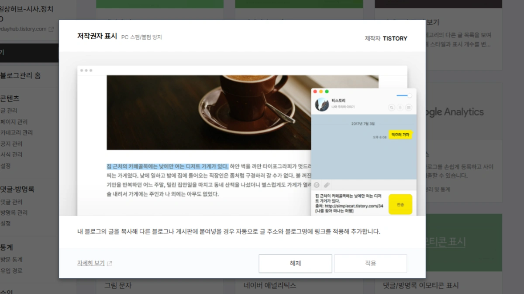The height and width of the screenshot is (294, 524).
Task: Click the emoji smiley icon in the chat toolbar
Action: [x=317, y=185]
